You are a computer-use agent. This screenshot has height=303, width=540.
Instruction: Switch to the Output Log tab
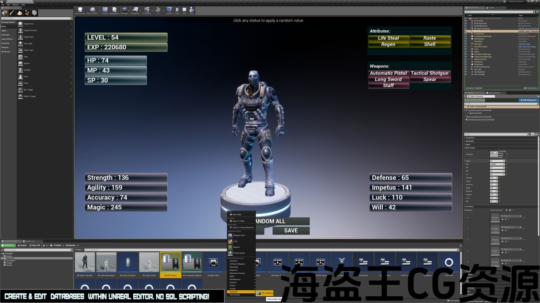[30, 241]
